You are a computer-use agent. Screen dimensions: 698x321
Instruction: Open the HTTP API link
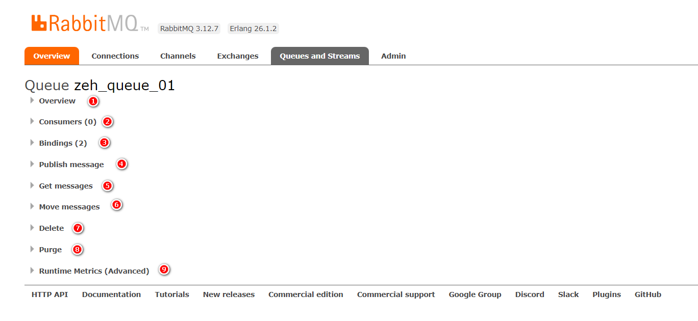point(49,295)
